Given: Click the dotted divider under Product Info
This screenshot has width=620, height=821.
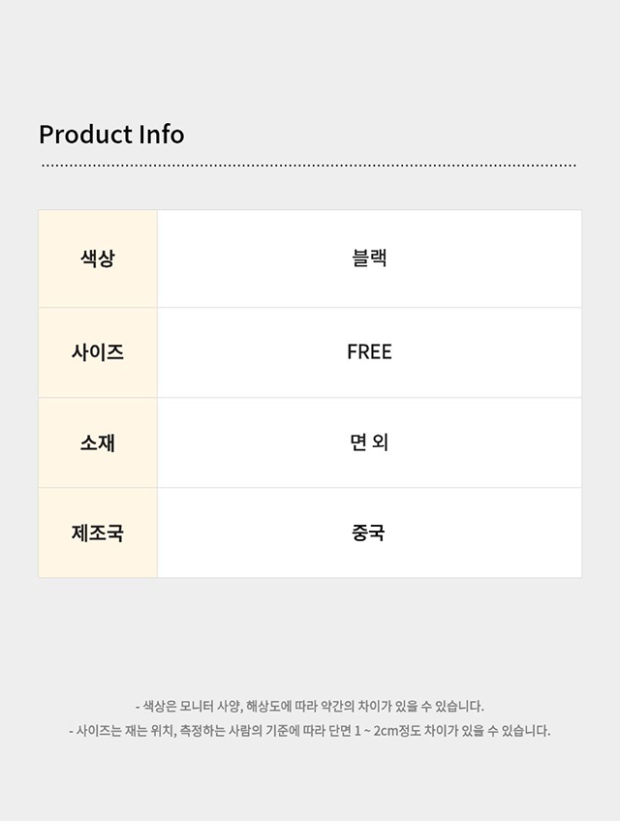Looking at the screenshot, I should pyautogui.click(x=309, y=166).
